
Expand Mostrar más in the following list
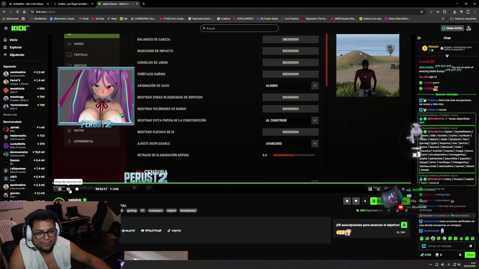(10, 115)
